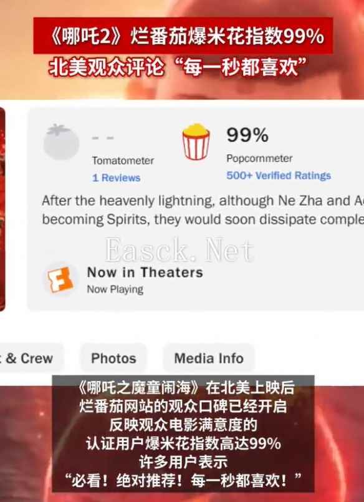364x502 pixels.
Task: Open the 500+ Verified Ratings link
Action: [279, 175]
